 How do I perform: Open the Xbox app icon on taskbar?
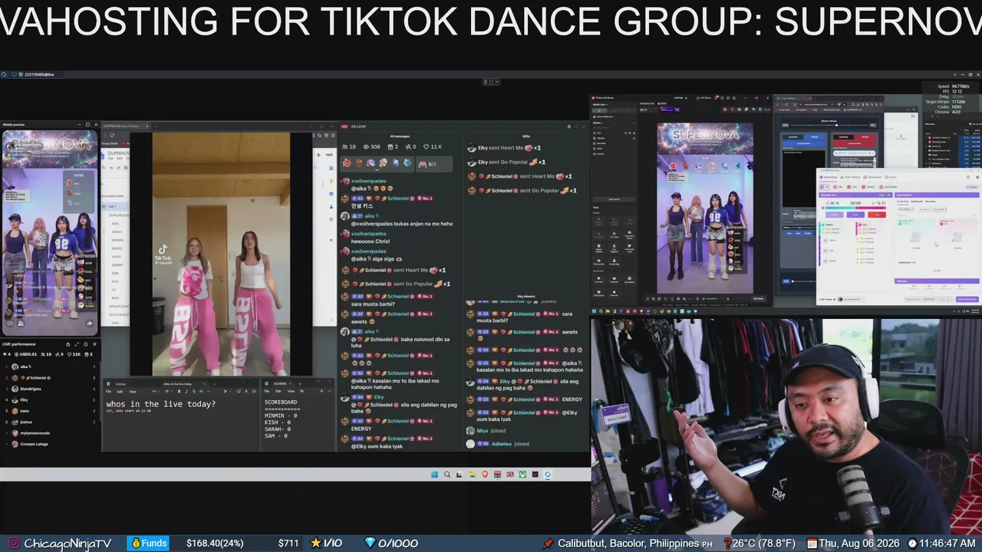[x=522, y=475]
